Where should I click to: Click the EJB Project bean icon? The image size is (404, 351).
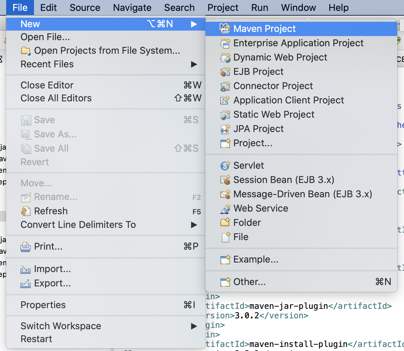225,72
